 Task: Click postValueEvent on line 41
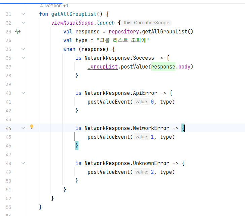click(109, 102)
